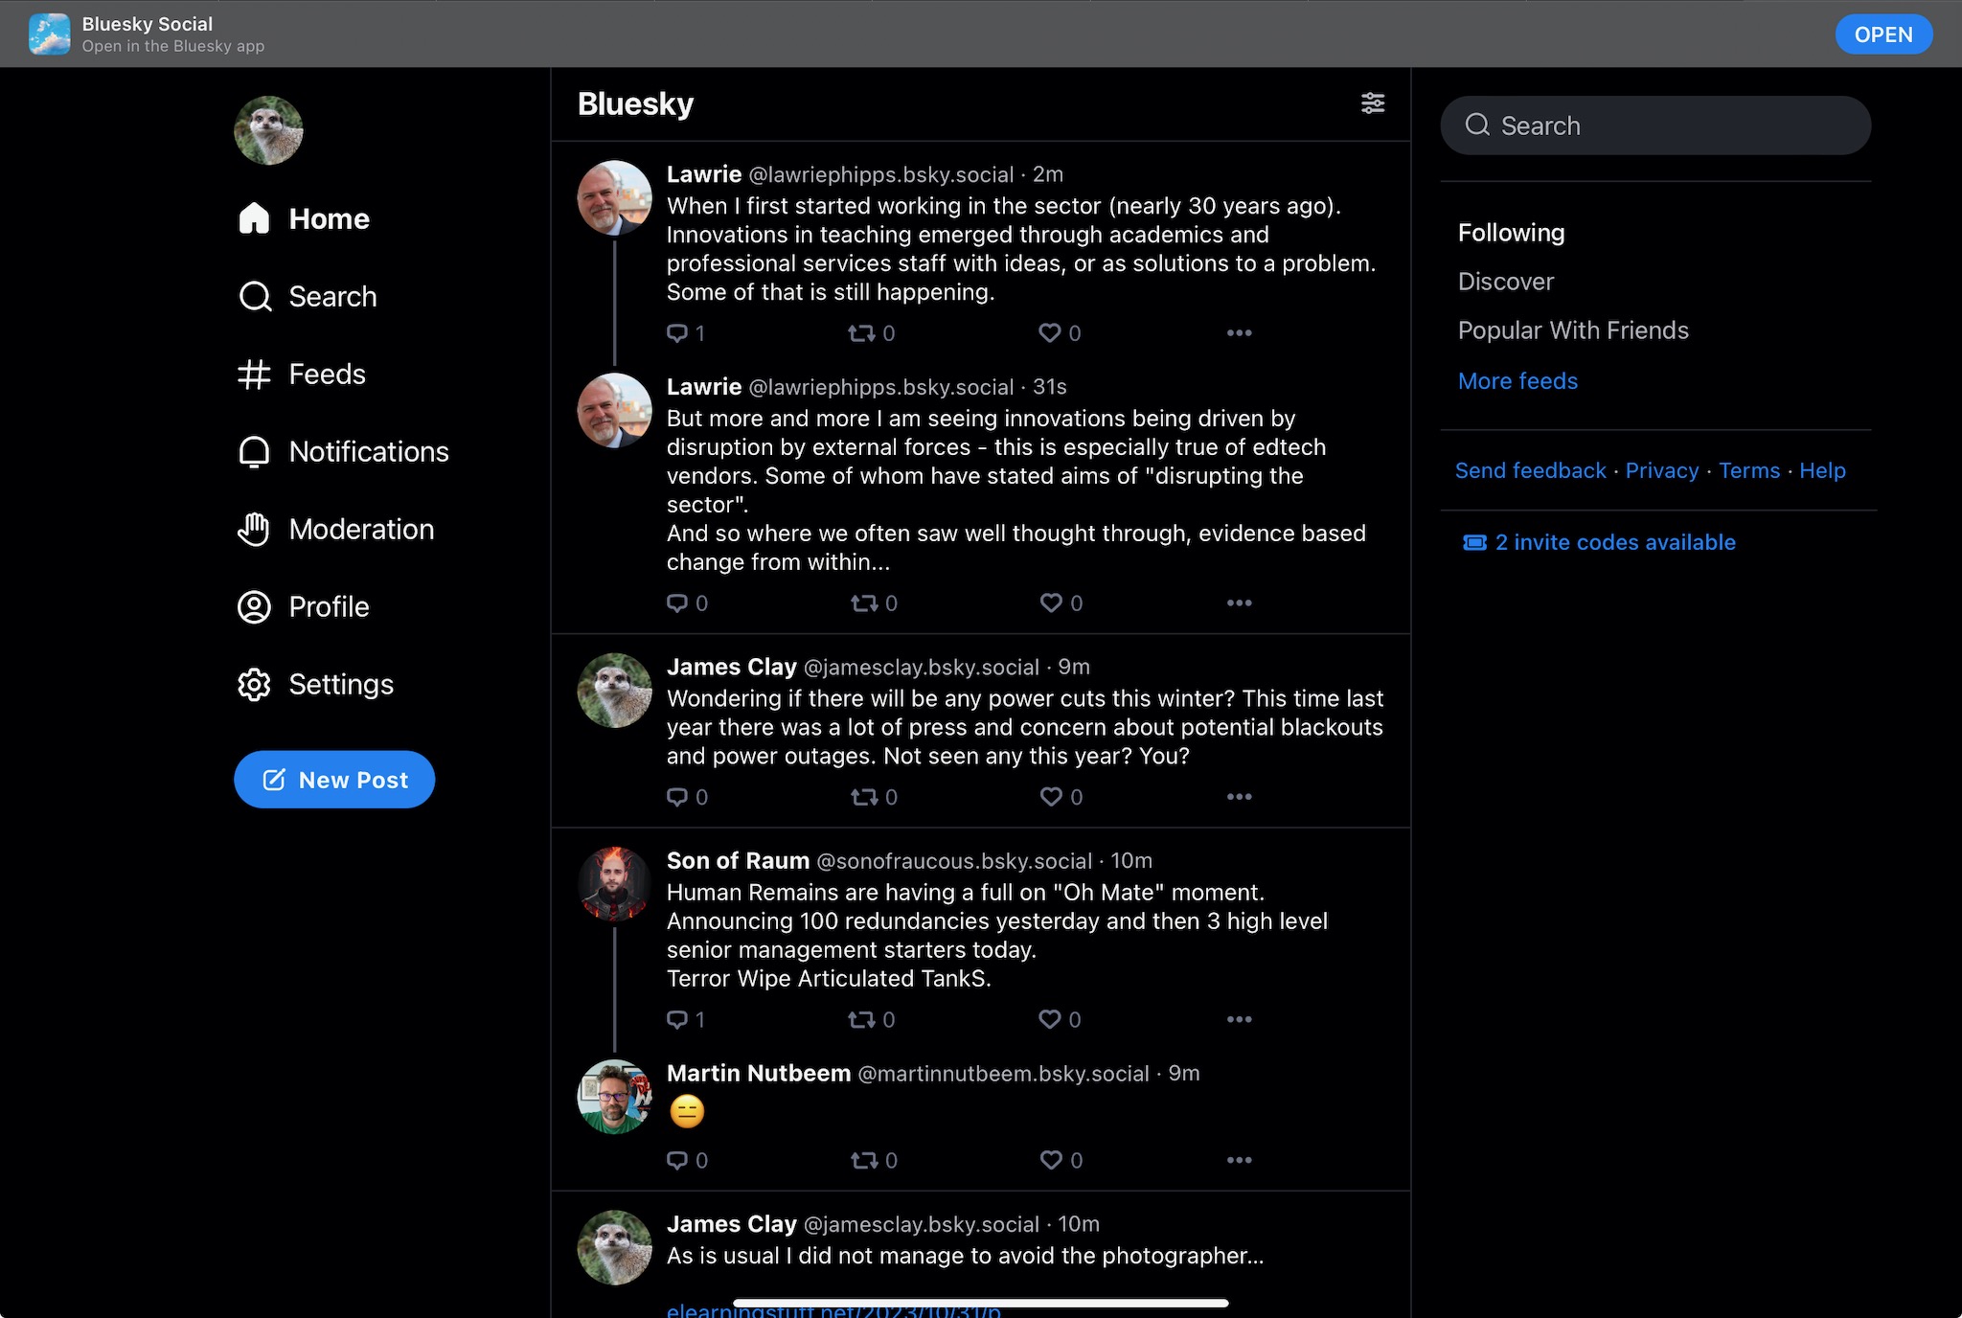Open more options on Martin Nutbeem's post
This screenshot has height=1318, width=1962.
(1239, 1160)
